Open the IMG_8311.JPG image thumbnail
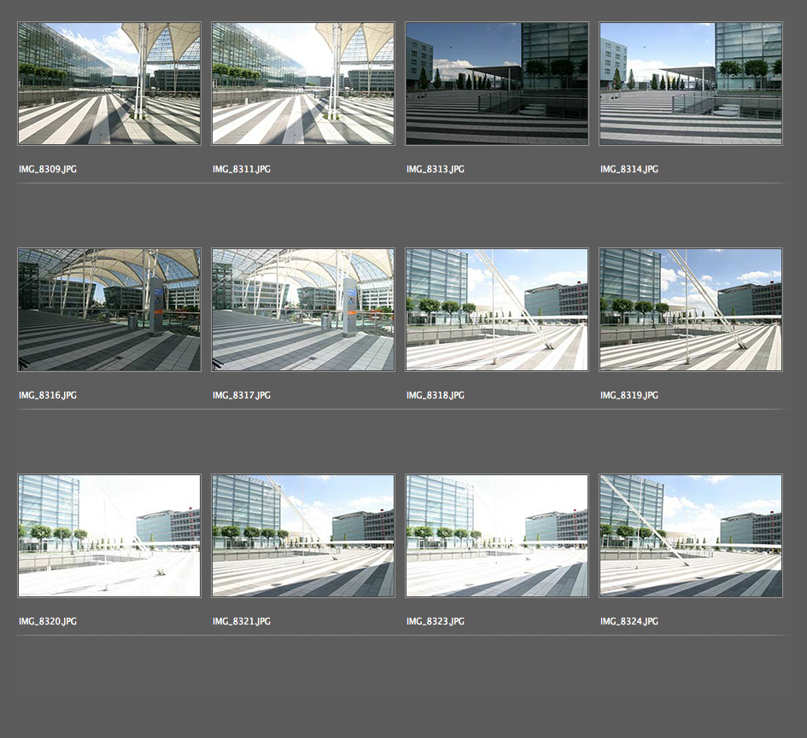The width and height of the screenshot is (807, 738). click(x=303, y=84)
